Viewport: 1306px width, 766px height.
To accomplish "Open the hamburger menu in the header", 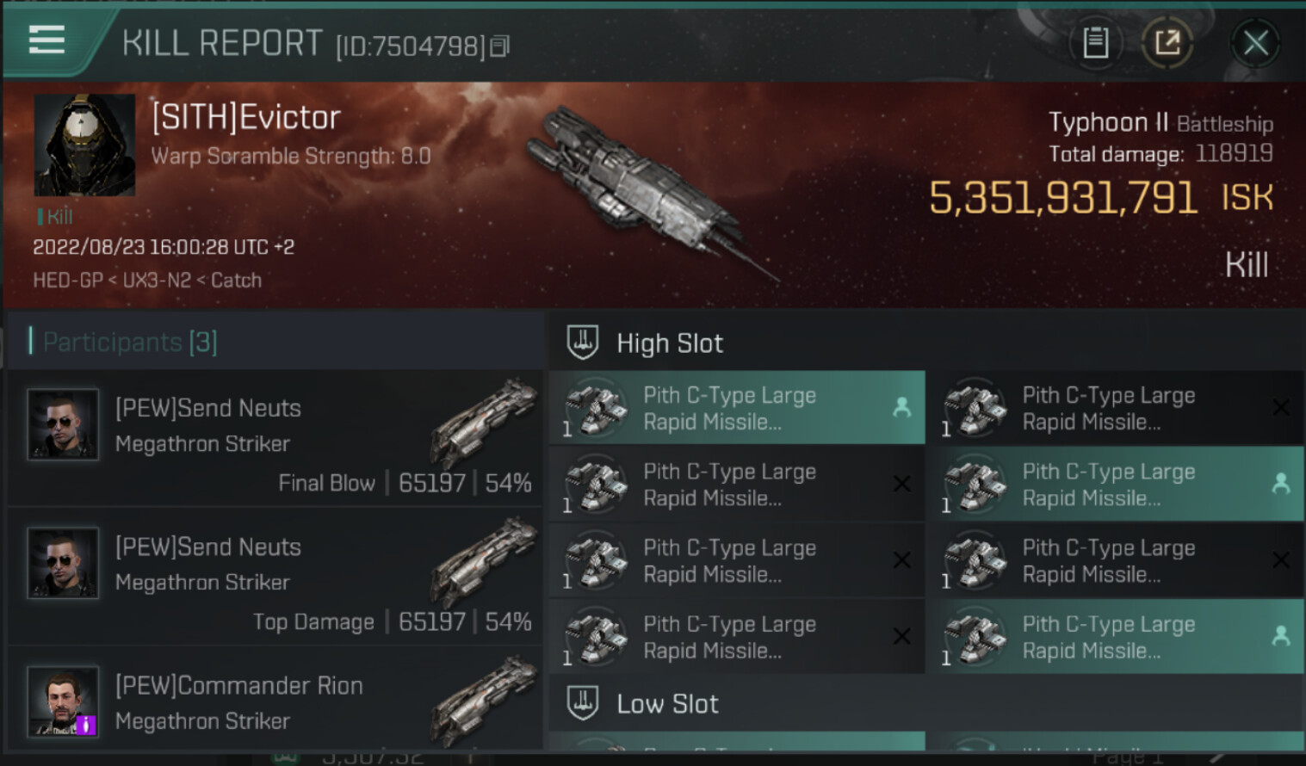I will point(46,40).
